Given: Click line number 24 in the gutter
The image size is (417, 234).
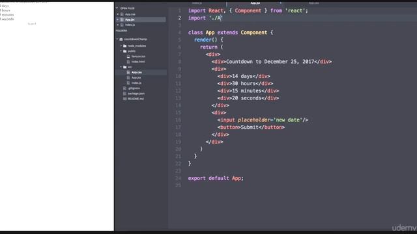Looking at the screenshot, I should click(178, 178).
